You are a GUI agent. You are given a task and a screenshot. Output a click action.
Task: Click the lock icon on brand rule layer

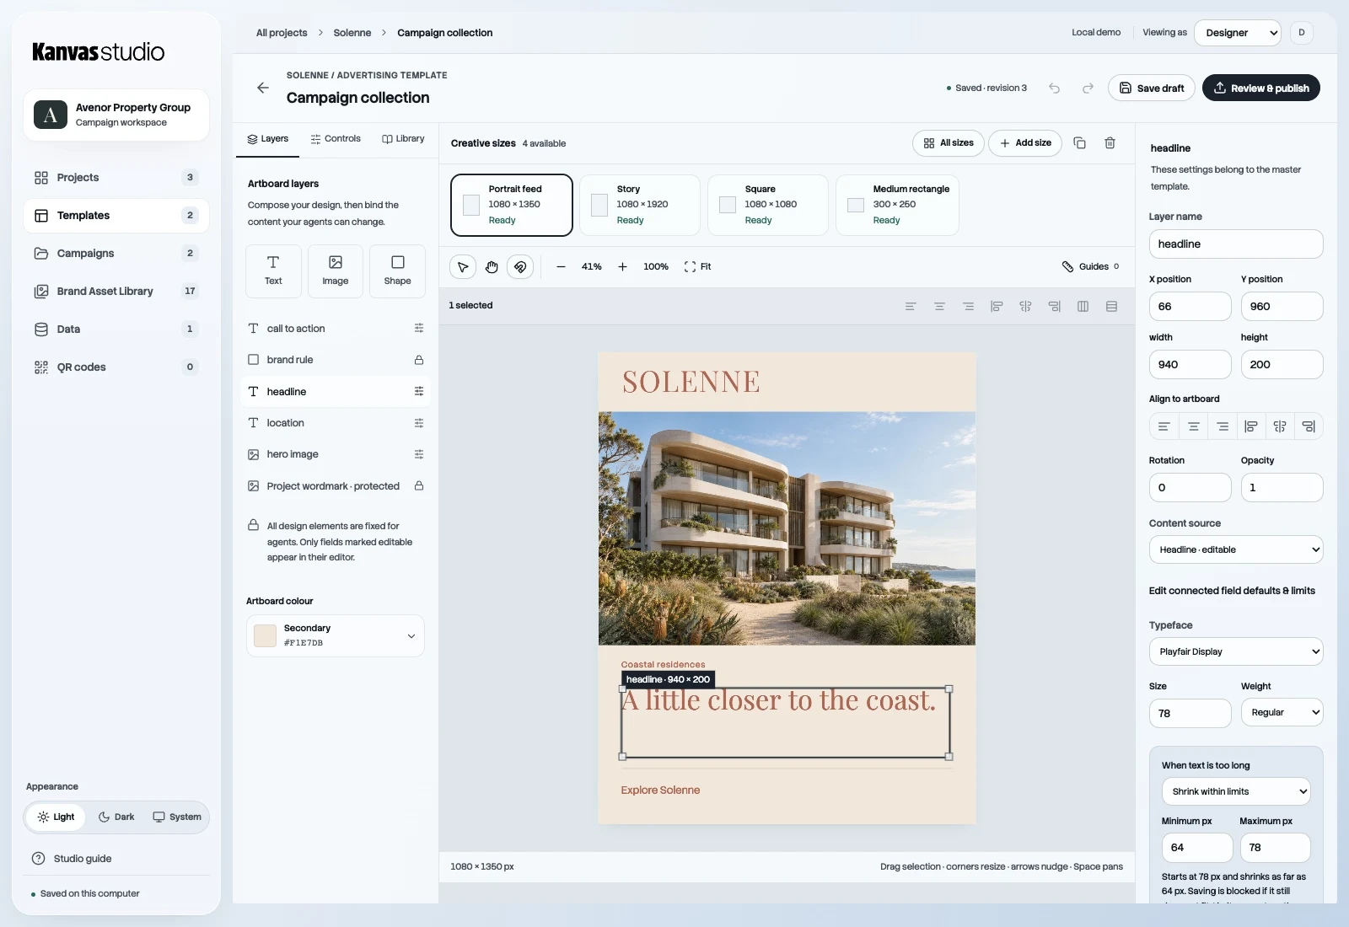click(419, 360)
